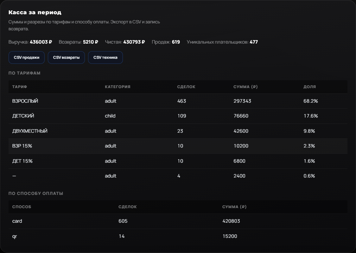Click the ДЕТ 15% tariff row
The height and width of the screenshot is (253, 356).
coord(178,161)
